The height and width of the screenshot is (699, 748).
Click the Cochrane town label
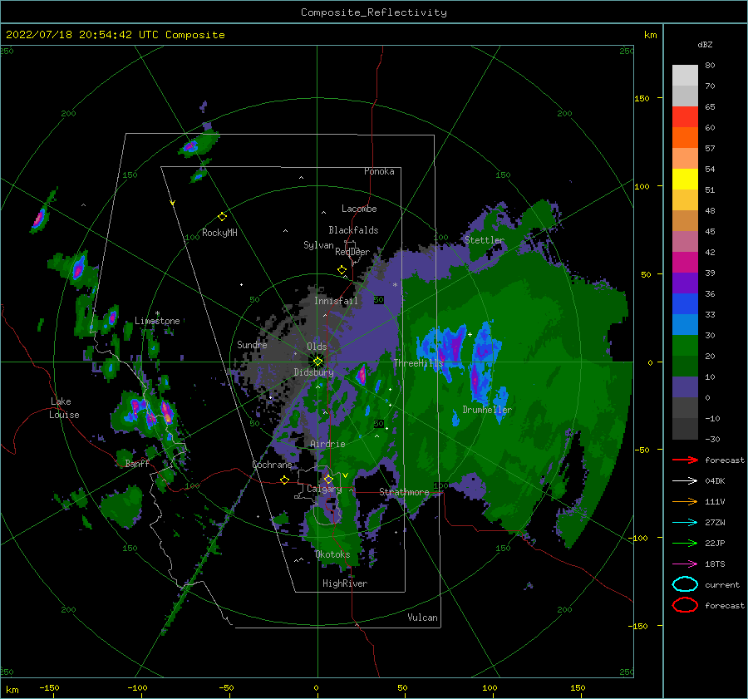272,465
